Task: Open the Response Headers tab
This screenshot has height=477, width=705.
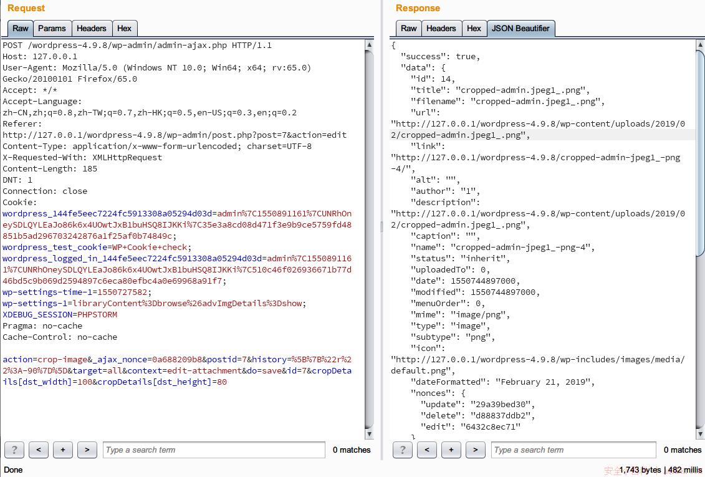Action: [x=441, y=28]
